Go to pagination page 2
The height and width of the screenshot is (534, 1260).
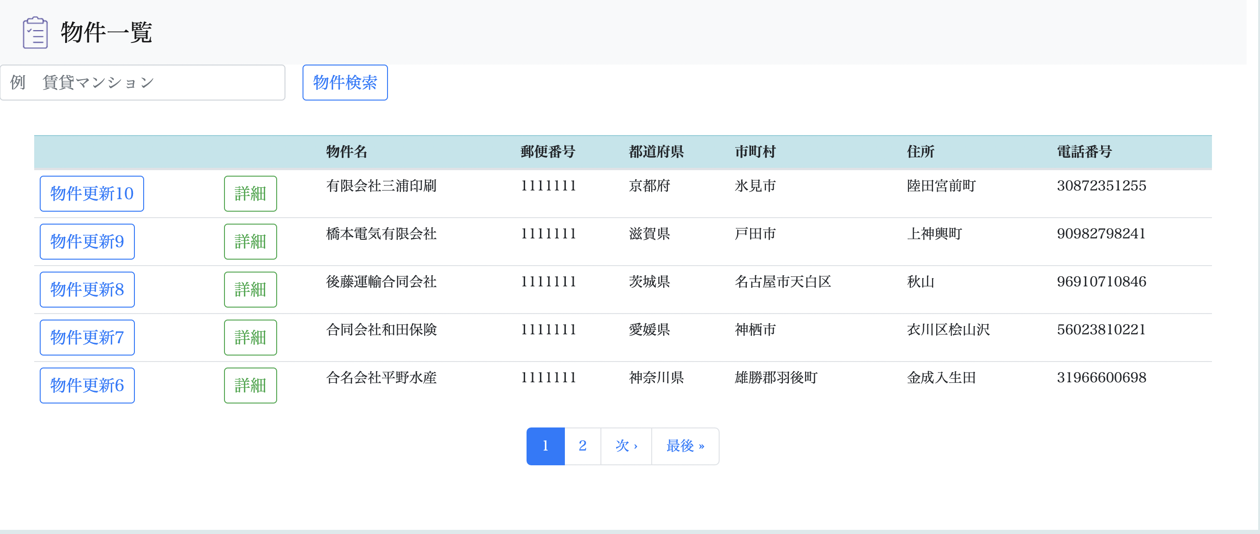point(582,445)
